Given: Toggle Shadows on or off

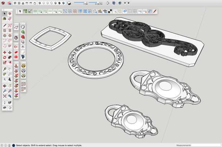Looking at the screenshot, I should click(x=69, y=3).
